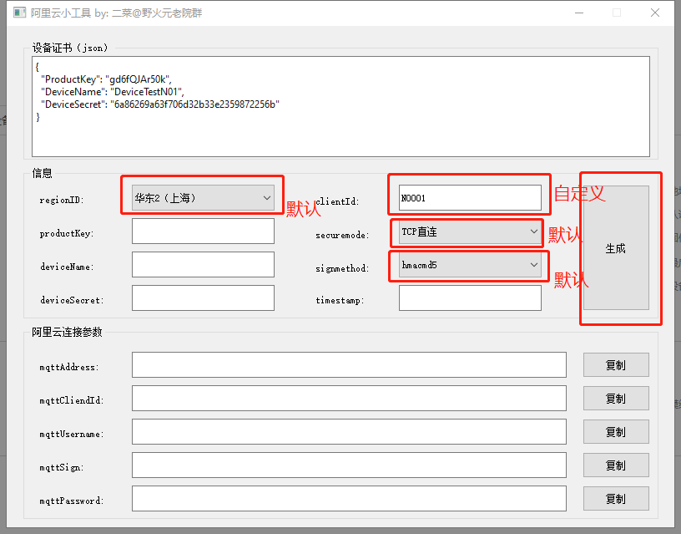Click the timestamp input field

(470, 298)
